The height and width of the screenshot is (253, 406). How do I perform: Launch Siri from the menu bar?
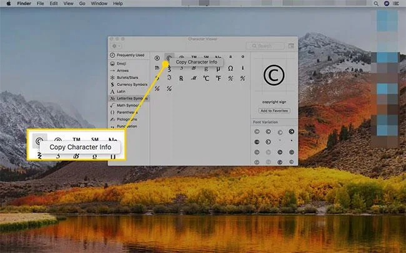click(387, 4)
